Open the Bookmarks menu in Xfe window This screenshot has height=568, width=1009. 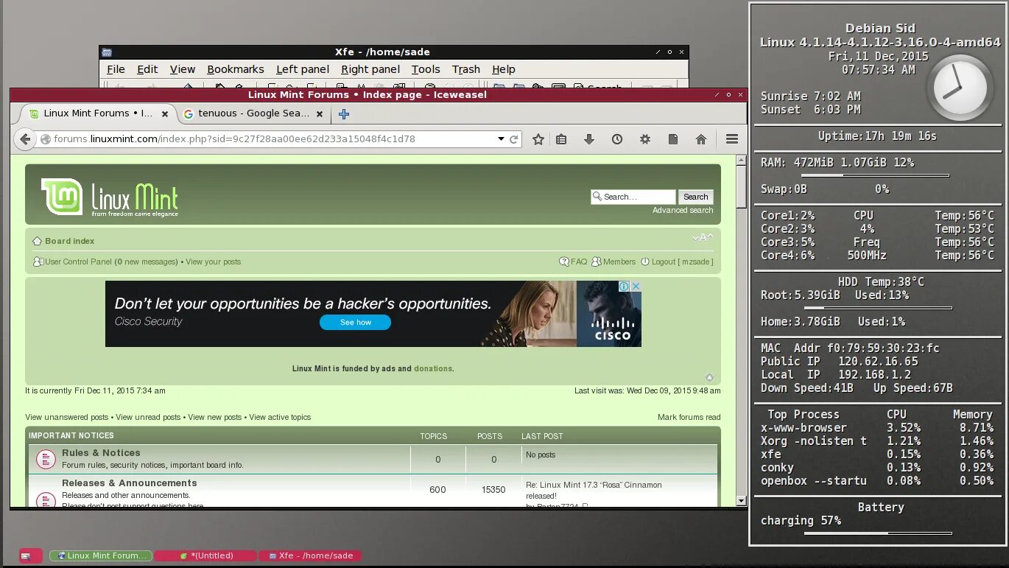click(x=236, y=69)
